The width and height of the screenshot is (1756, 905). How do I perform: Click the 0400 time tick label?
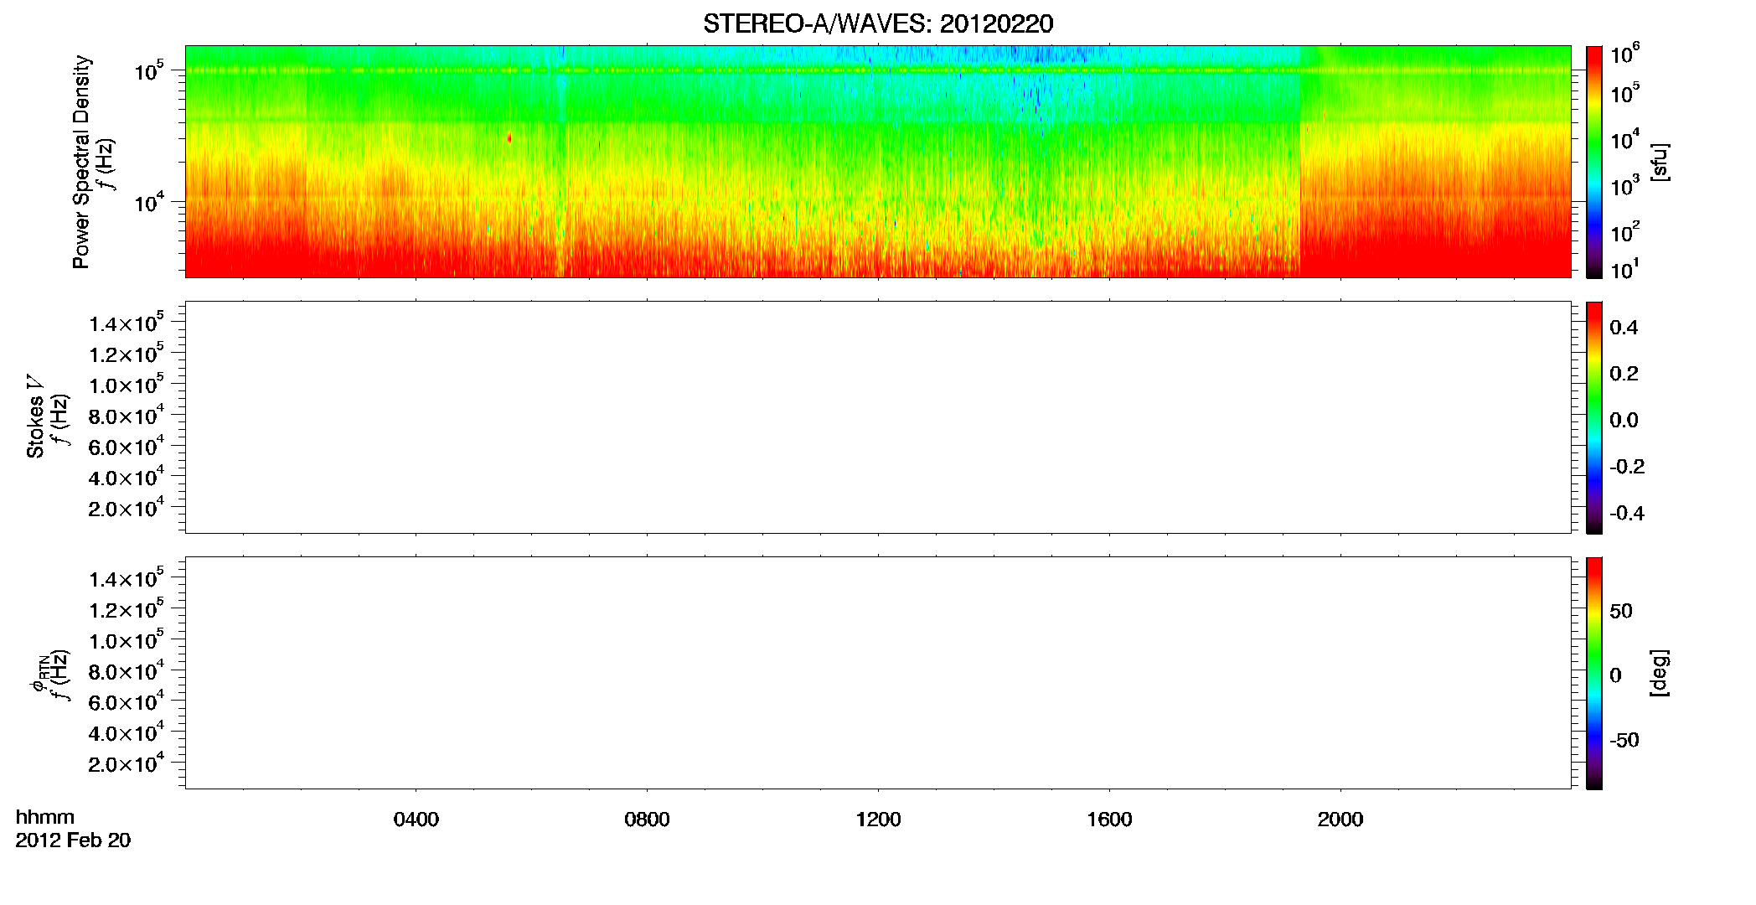point(416,820)
